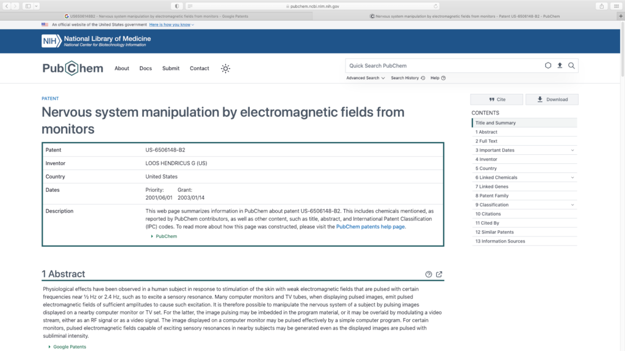Image resolution: width=625 pixels, height=351 pixels.
Task: Click the upload file icon in search
Action: coord(560,65)
